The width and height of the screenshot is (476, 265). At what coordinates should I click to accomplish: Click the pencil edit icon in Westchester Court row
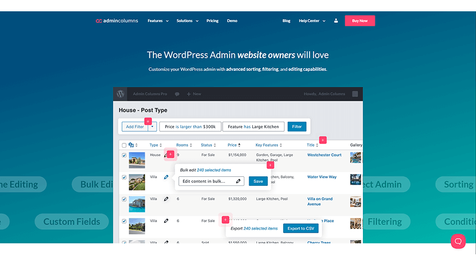(x=166, y=155)
